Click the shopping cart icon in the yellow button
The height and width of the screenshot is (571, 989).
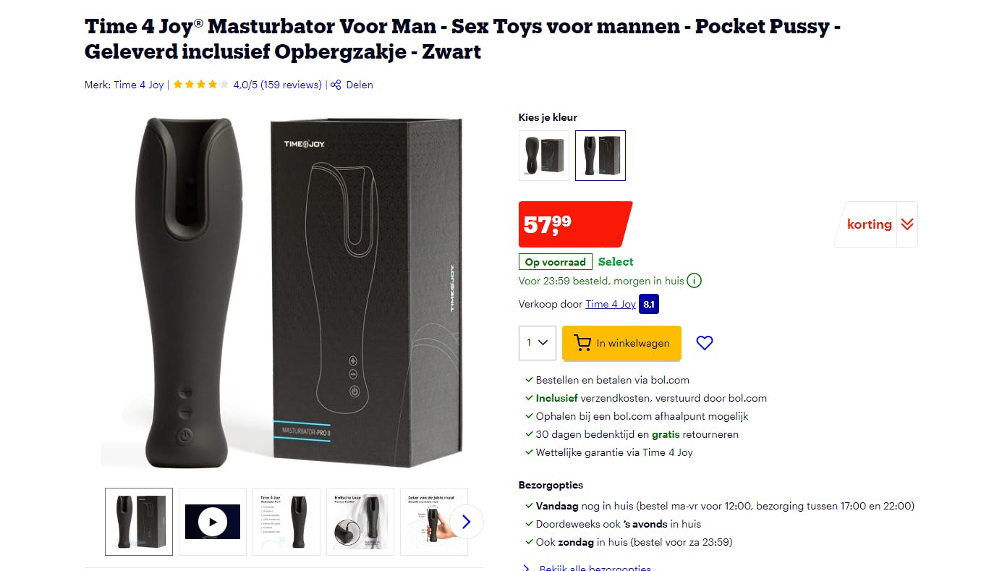click(582, 343)
